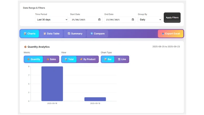Click the Export Excel button
The image size is (204, 115).
coord(171,34)
